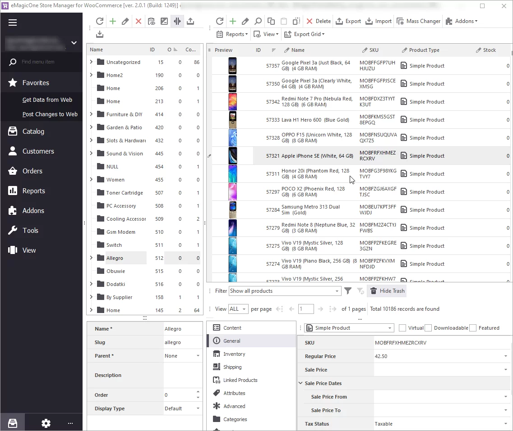Click the Hide Trash button

coord(387,290)
